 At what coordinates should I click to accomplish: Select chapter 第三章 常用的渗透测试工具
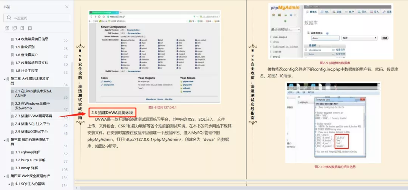[x=30, y=142]
